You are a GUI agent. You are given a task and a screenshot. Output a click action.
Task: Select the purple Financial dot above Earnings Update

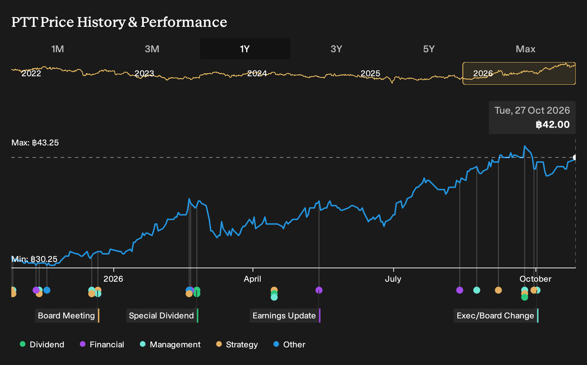click(319, 290)
